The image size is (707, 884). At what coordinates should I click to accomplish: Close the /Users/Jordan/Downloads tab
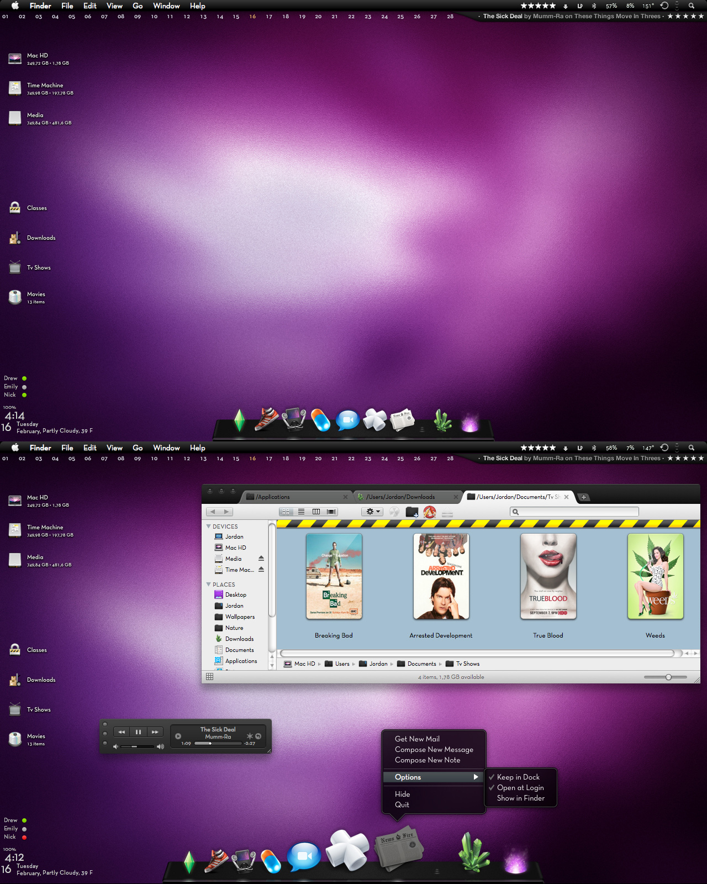(x=456, y=497)
